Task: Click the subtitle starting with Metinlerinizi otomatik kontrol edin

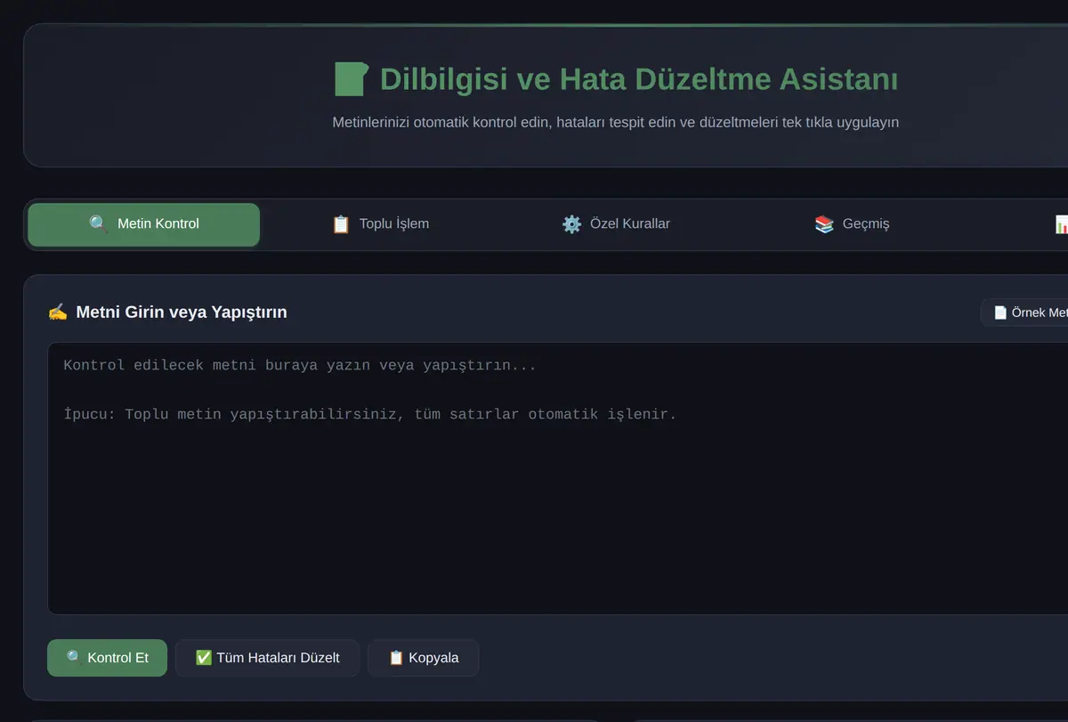Action: [616, 123]
